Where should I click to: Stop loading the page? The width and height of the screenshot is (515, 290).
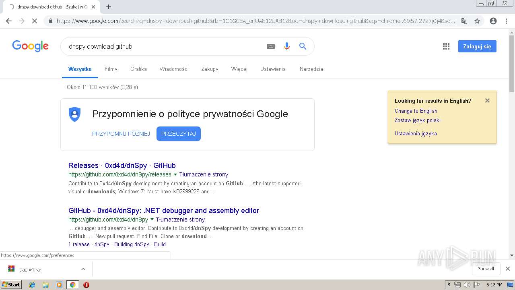pos(35,21)
